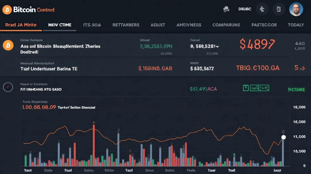
Task: Select the MWV CTIME tab
Action: (60, 25)
